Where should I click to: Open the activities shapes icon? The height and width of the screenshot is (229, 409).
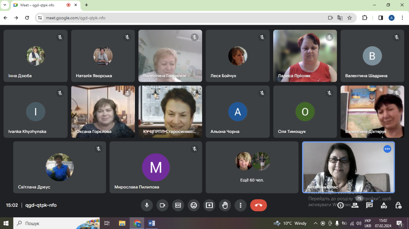coord(384,205)
